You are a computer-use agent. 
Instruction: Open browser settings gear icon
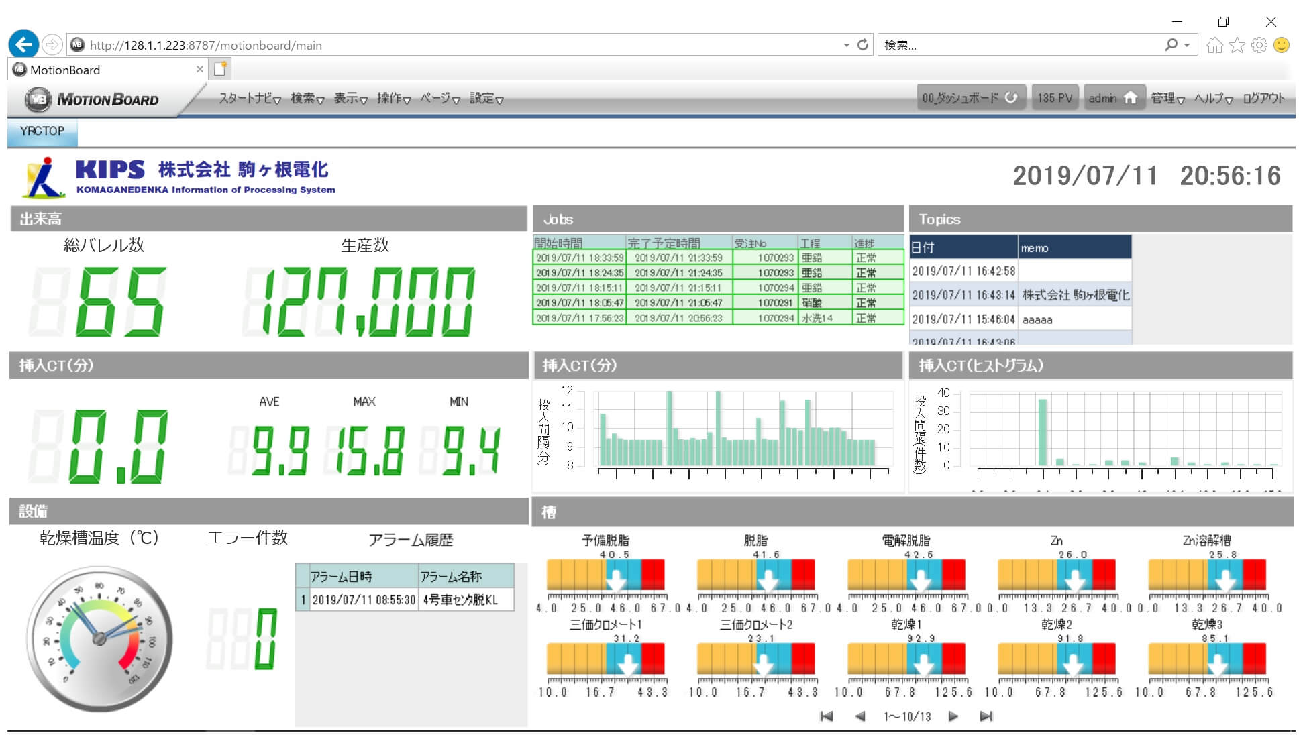[x=1259, y=45]
